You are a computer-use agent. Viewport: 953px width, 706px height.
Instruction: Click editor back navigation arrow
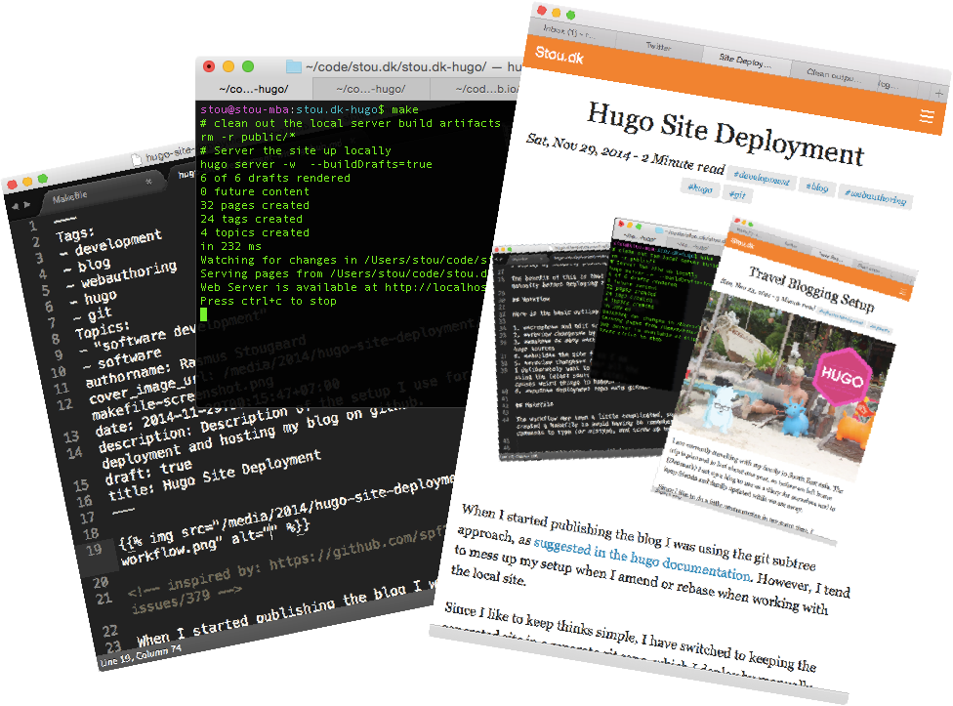16,206
